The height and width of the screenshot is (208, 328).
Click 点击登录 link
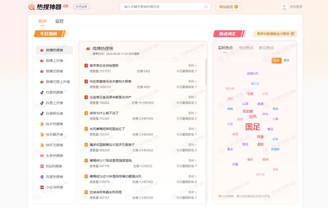pos(296,6)
